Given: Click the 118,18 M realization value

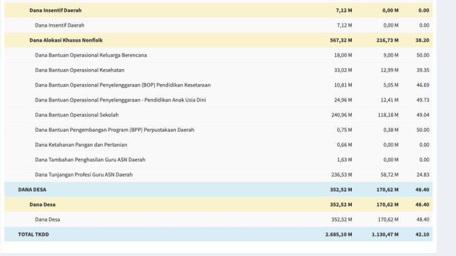Looking at the screenshot, I should point(388,115).
